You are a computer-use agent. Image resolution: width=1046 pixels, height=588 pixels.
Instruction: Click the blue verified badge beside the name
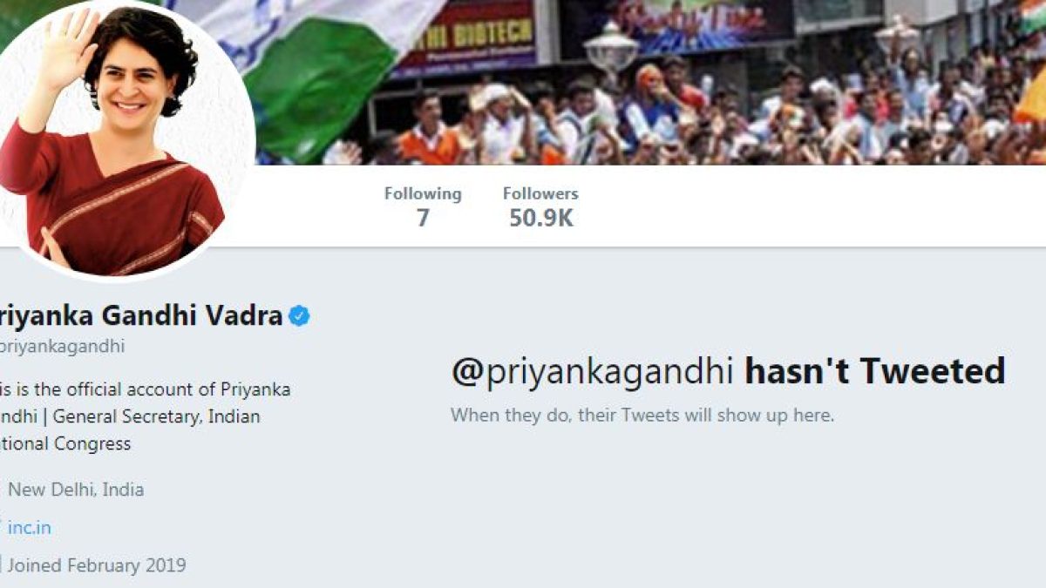(299, 316)
